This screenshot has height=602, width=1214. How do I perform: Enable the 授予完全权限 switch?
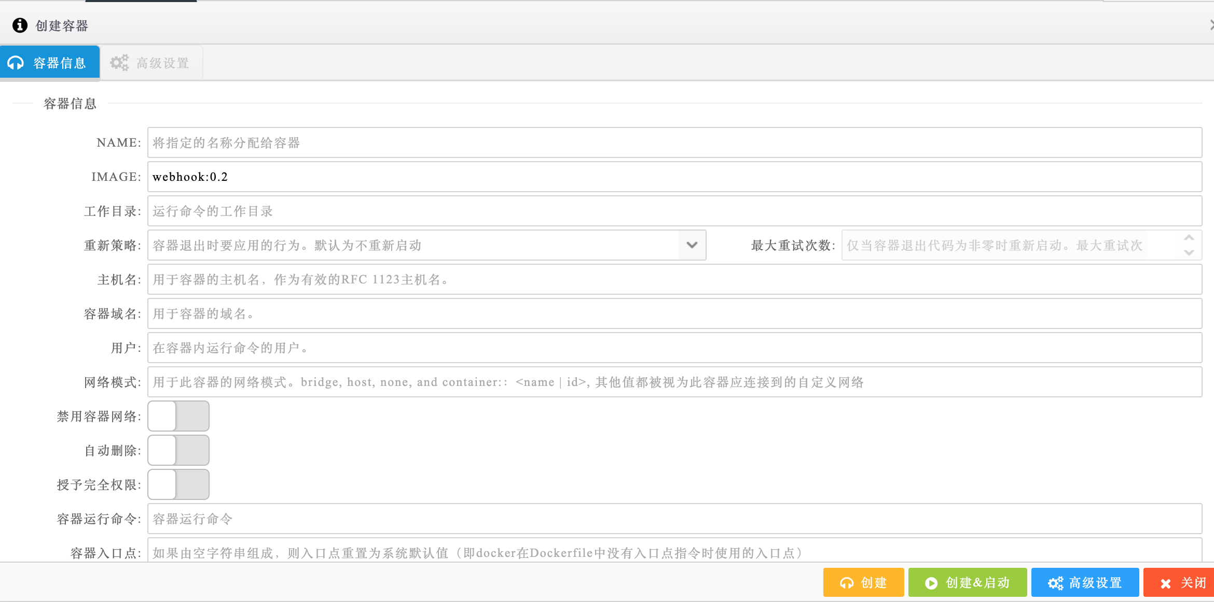click(x=178, y=484)
